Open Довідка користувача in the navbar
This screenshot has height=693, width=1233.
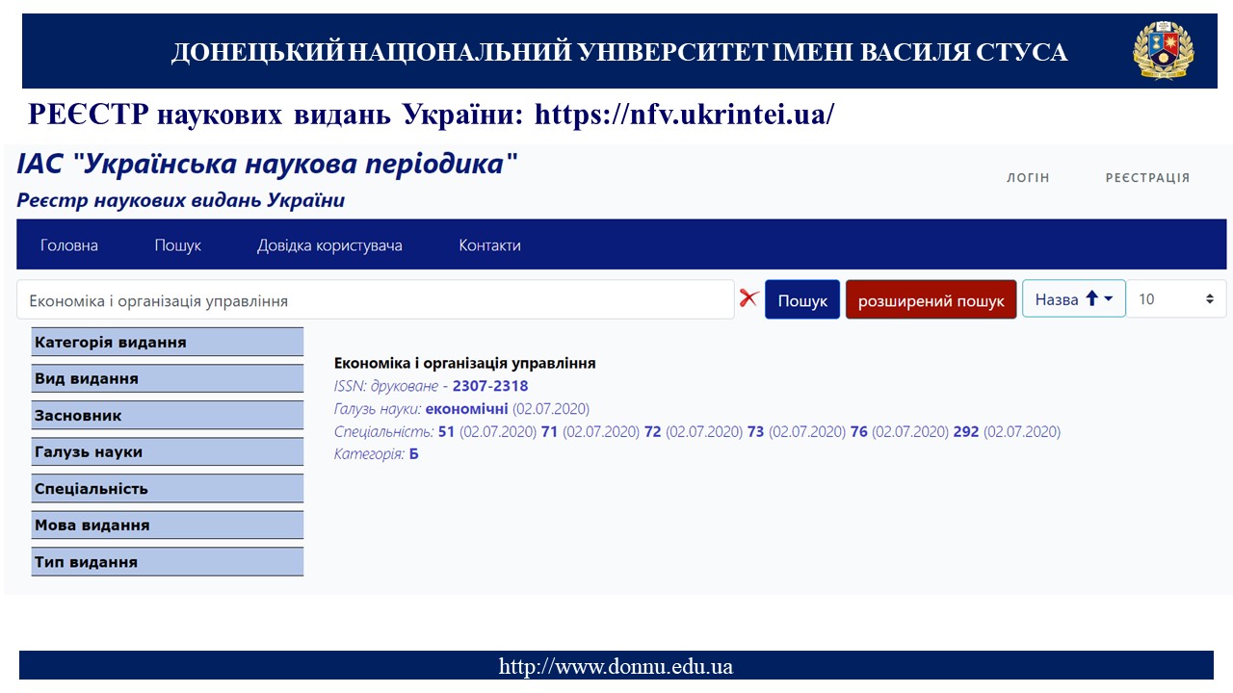pyautogui.click(x=329, y=245)
